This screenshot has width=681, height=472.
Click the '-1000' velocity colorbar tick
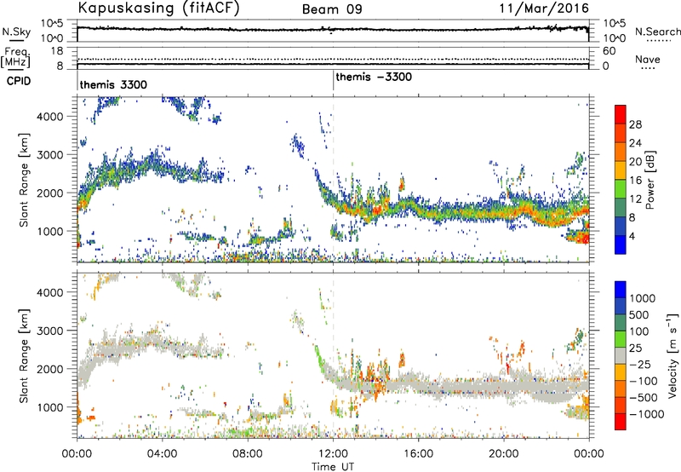tap(646, 414)
